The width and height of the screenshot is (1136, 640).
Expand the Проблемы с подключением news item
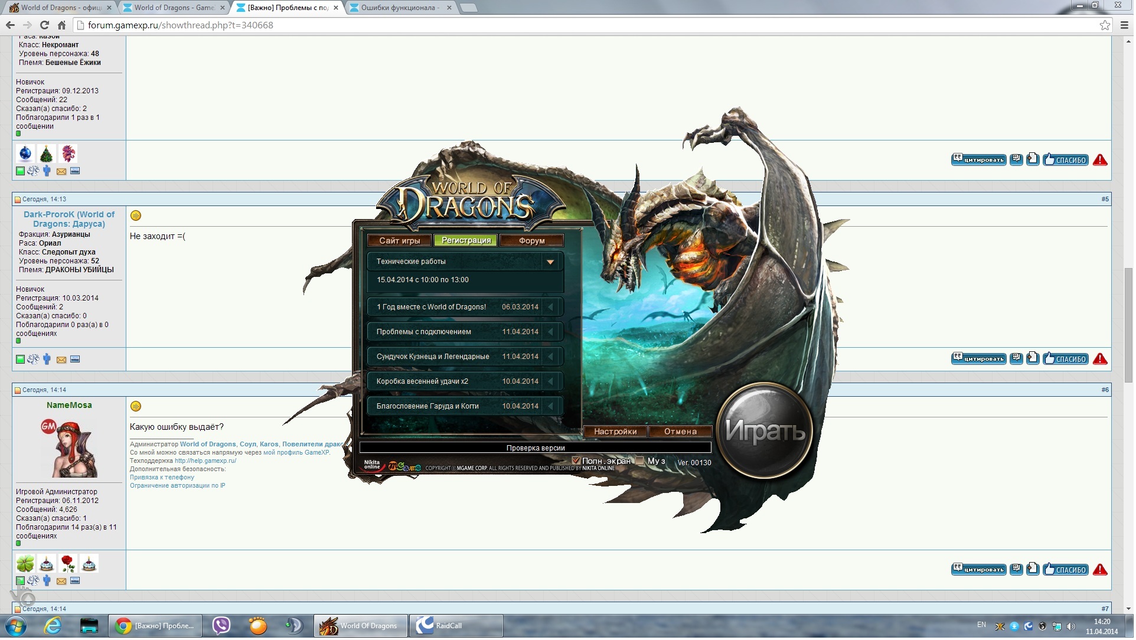(x=551, y=333)
